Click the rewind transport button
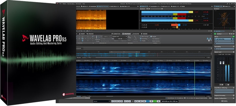The height and width of the screenshot is (106, 236). pos(141,101)
